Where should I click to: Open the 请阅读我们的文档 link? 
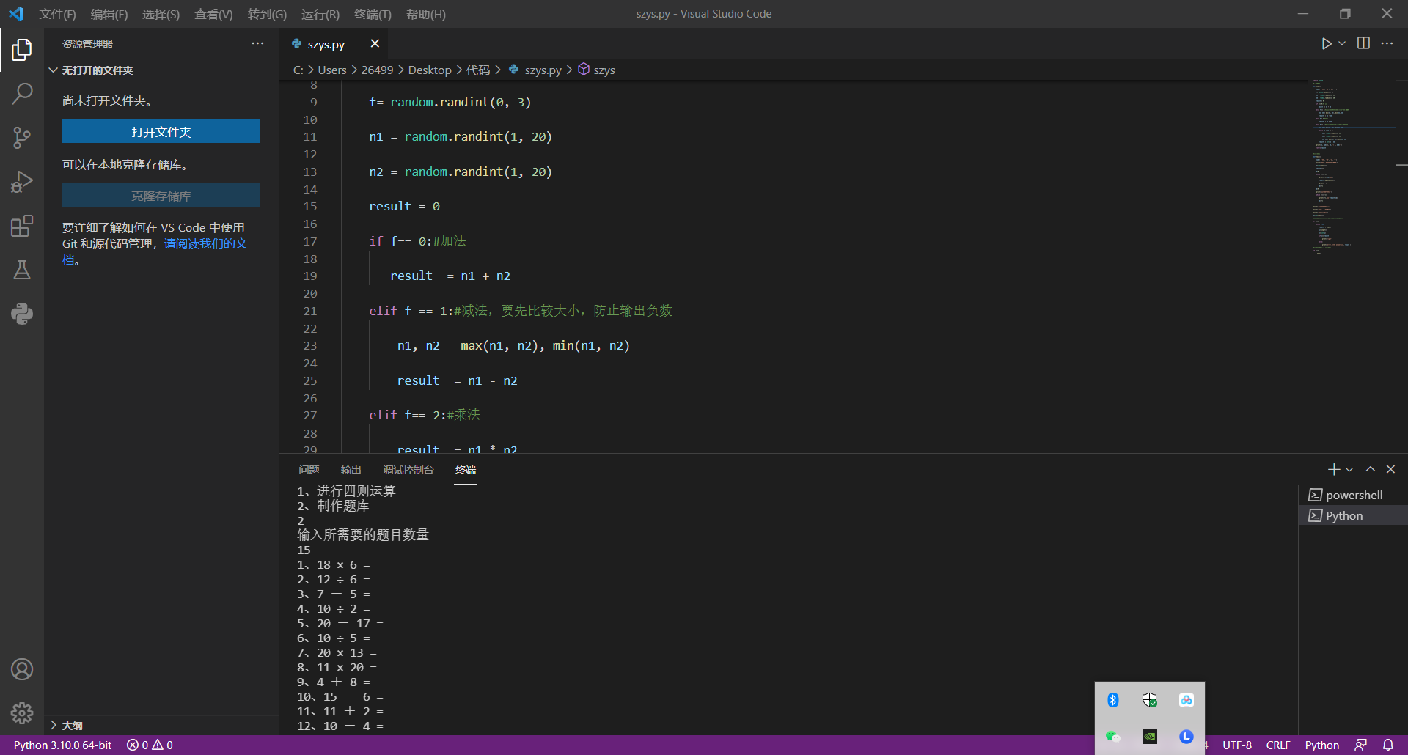point(205,243)
